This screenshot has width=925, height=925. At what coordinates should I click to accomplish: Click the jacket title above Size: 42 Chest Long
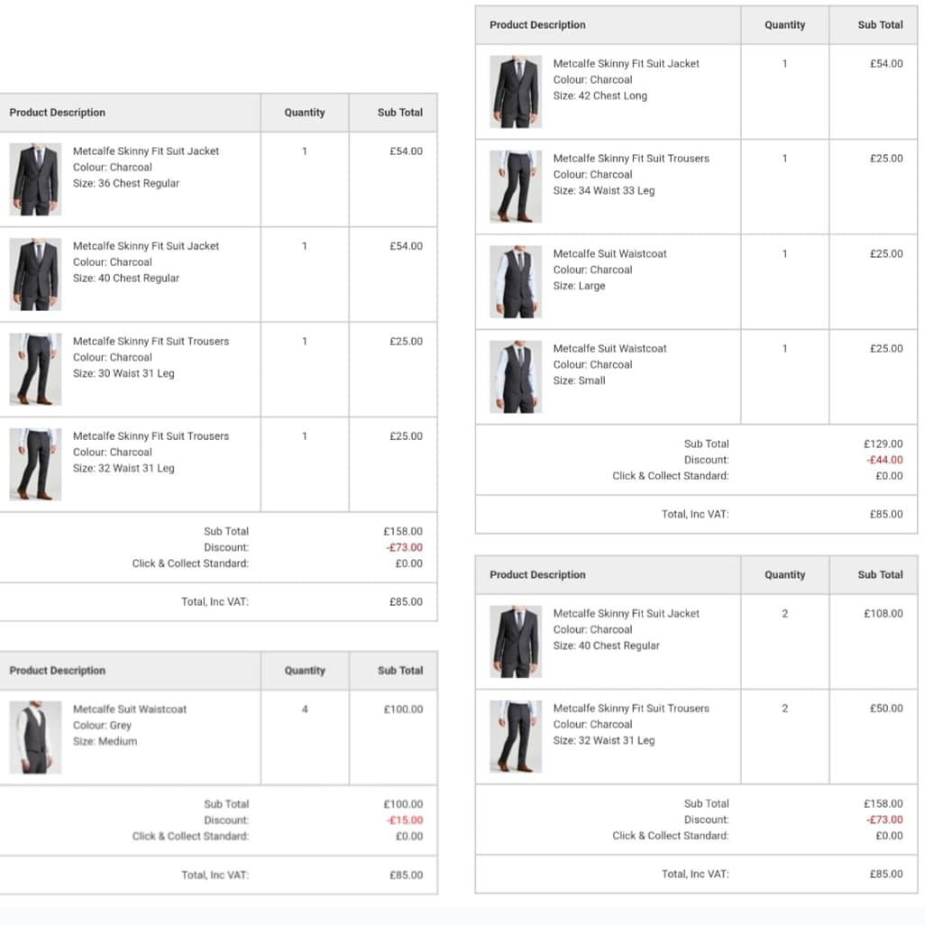[626, 64]
